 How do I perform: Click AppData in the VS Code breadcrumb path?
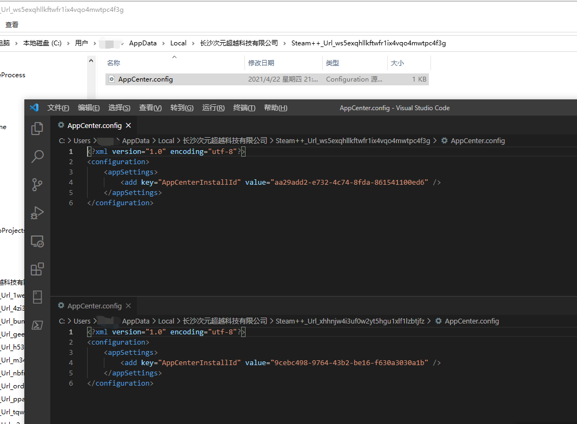136,140
